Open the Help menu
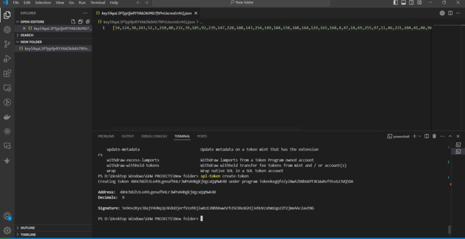 click(x=114, y=3)
